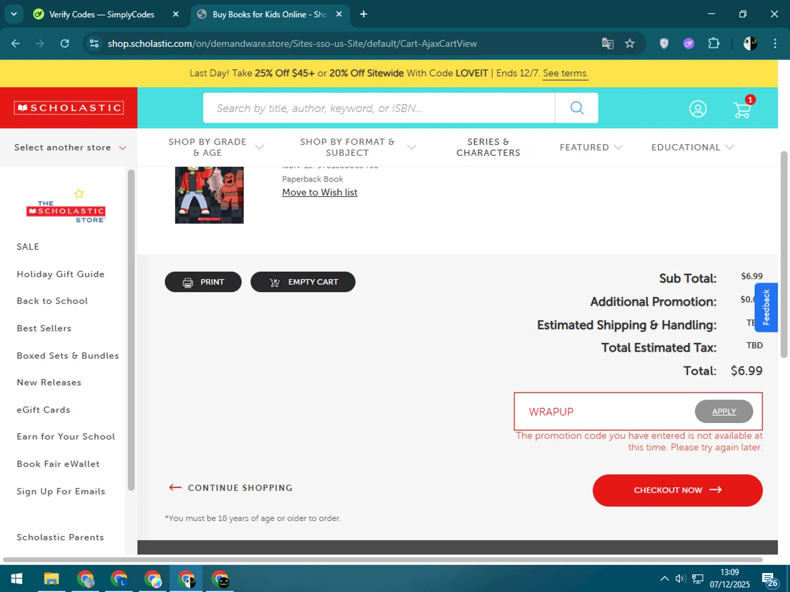This screenshot has width=790, height=592.
Task: Click the EMPTY CART button
Action: [x=303, y=282]
